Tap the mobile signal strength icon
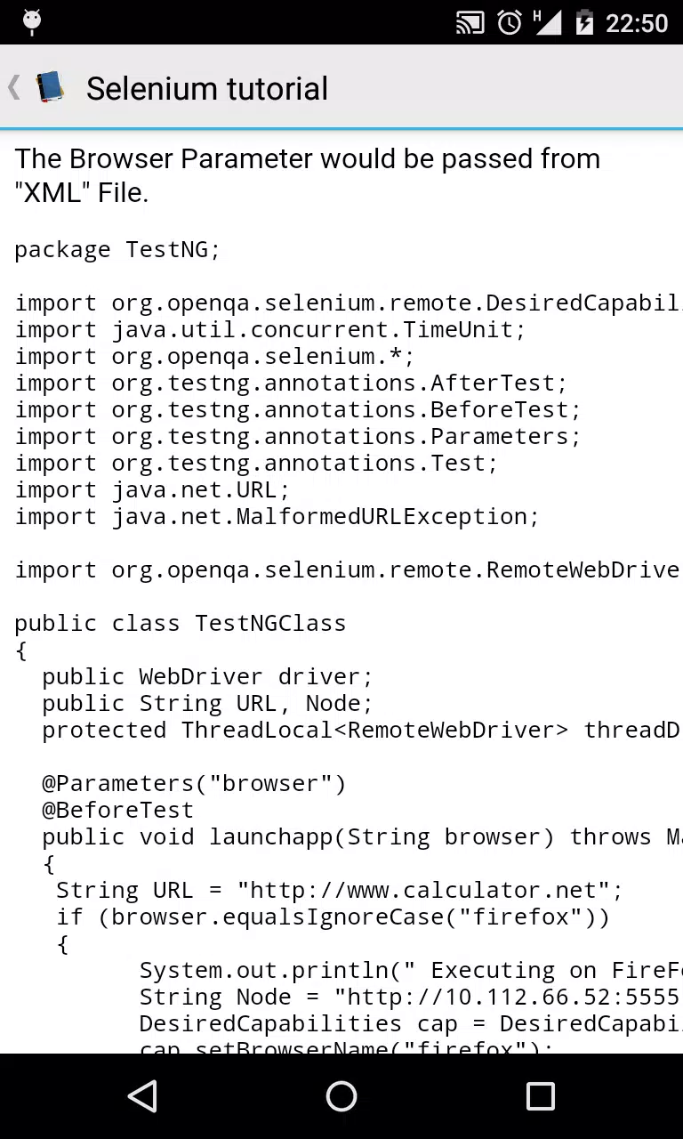The height and width of the screenshot is (1139, 683). 548,22
